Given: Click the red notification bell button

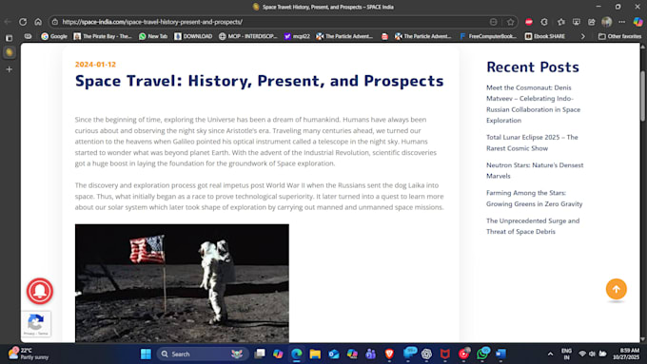Looking at the screenshot, I should [x=40, y=291].
